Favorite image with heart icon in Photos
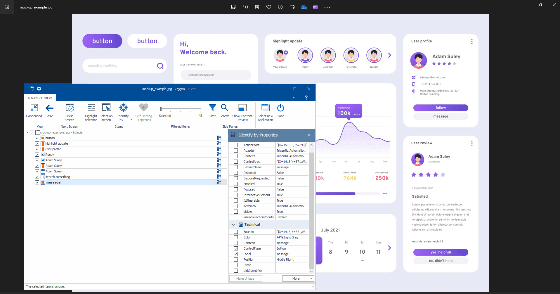Image resolution: width=560 pixels, height=294 pixels. [269, 7]
